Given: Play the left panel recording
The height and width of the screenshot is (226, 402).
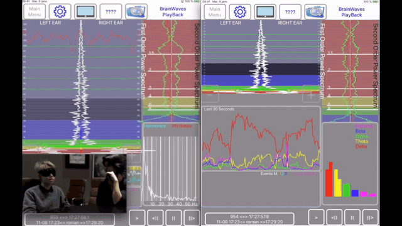Looking at the screenshot, I should point(137,218).
